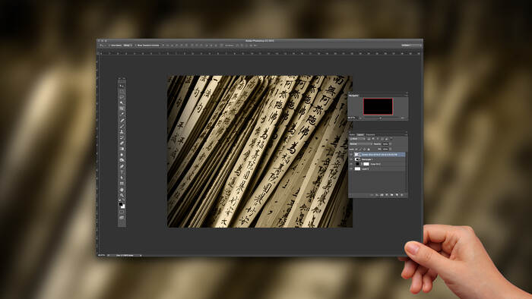Open the Auto-Select Group dropdown
The image size is (532, 299).
click(x=128, y=46)
